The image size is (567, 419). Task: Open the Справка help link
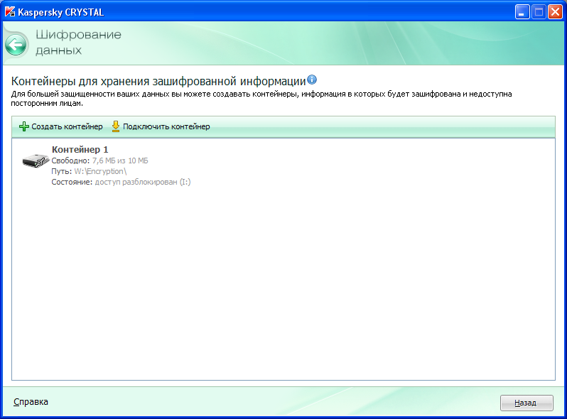pos(31,402)
